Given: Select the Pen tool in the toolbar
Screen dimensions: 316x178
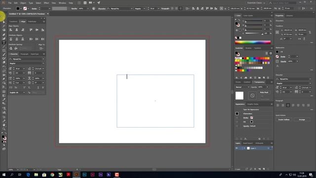Looking at the screenshot, I should click(4, 35).
